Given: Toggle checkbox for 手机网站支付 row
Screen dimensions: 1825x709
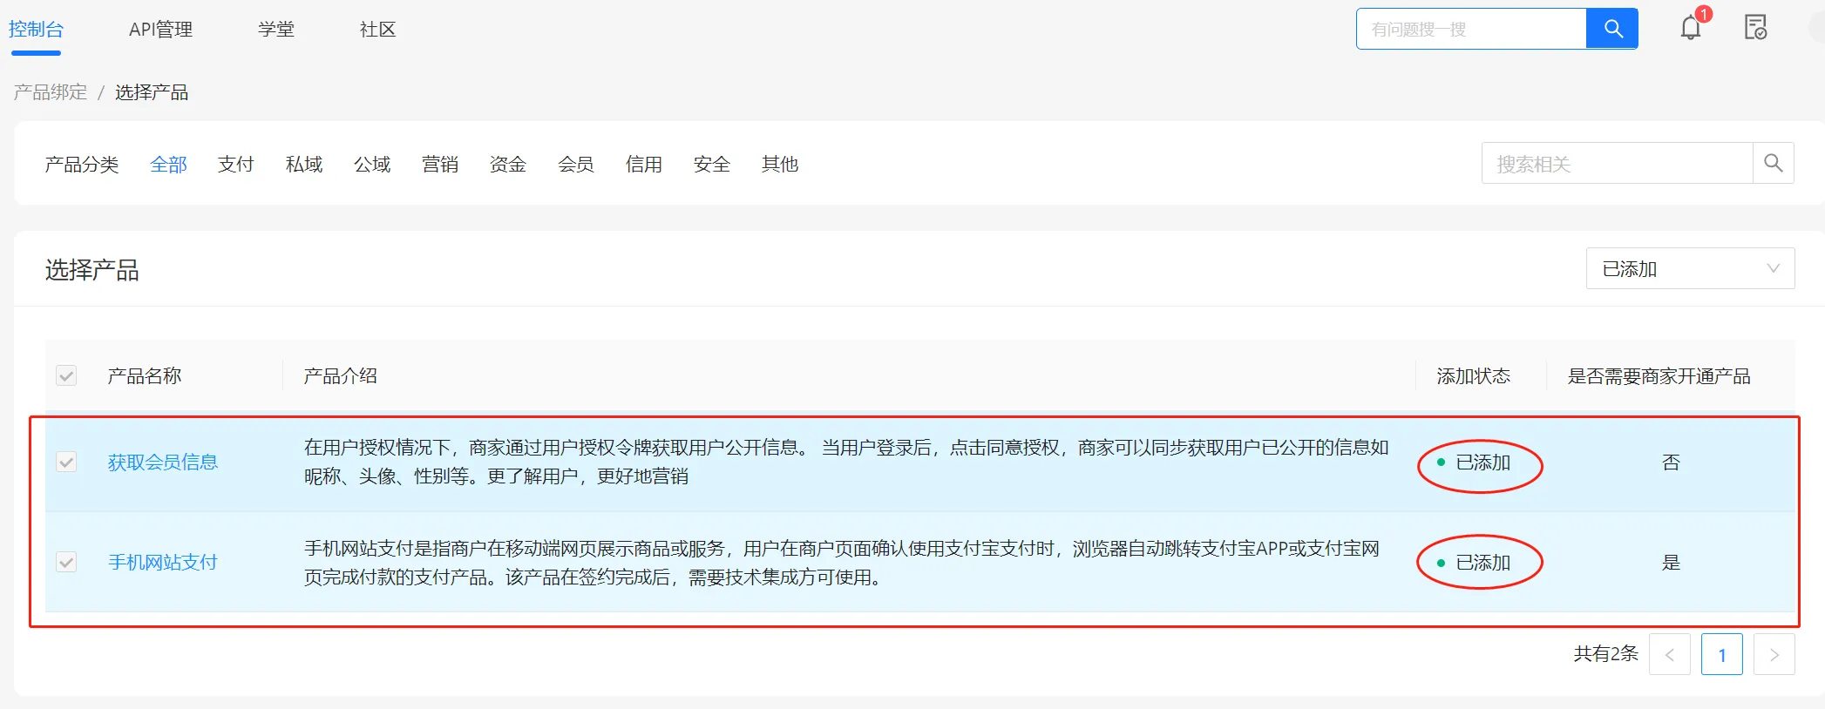Looking at the screenshot, I should click(66, 562).
